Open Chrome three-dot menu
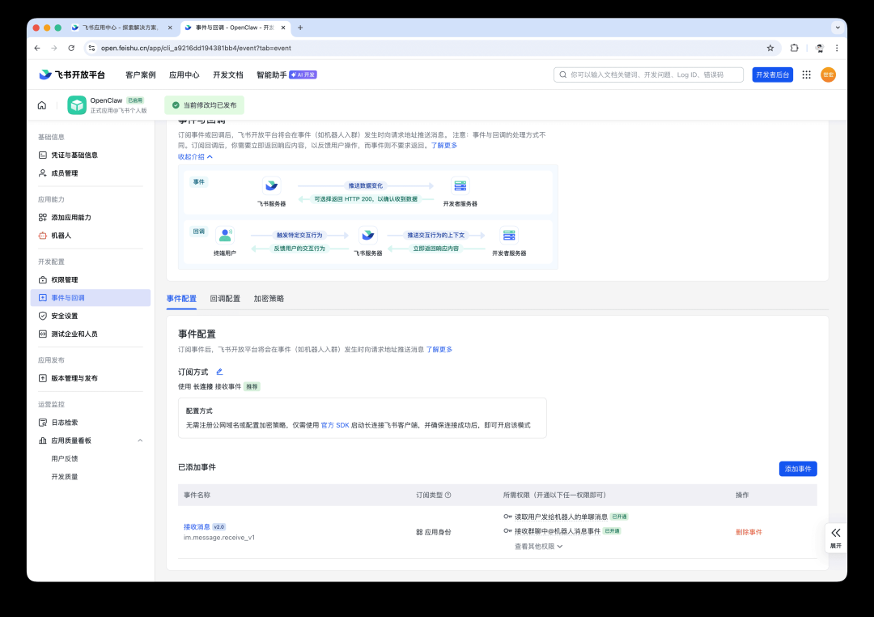The image size is (874, 617). pyautogui.click(x=837, y=48)
